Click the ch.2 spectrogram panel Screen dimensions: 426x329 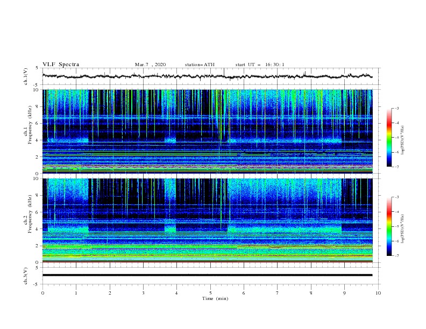click(x=207, y=220)
